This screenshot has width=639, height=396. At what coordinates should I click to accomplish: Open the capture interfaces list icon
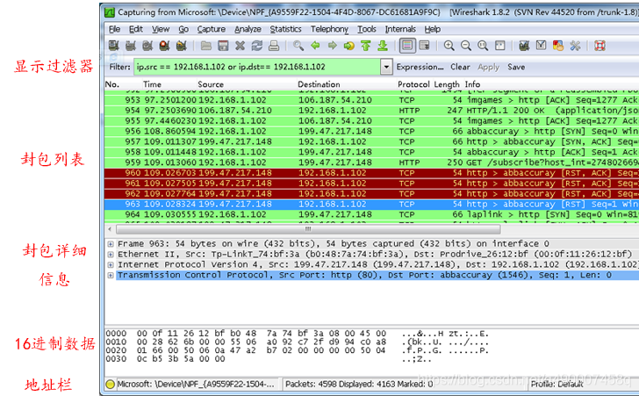(x=114, y=46)
